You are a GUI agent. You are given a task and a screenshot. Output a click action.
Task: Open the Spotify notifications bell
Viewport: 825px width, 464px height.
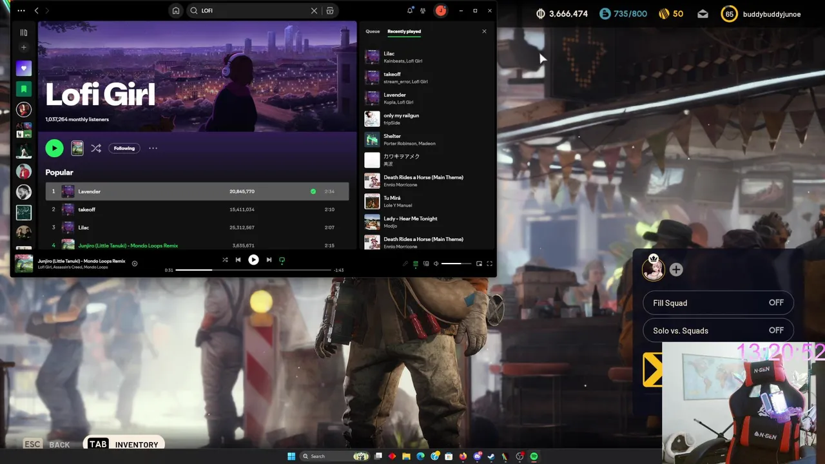click(410, 10)
